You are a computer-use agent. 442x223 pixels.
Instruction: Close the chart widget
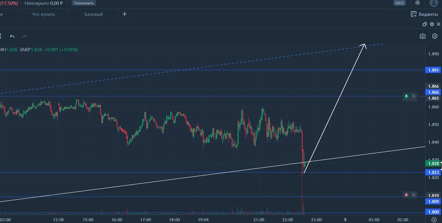point(438,24)
